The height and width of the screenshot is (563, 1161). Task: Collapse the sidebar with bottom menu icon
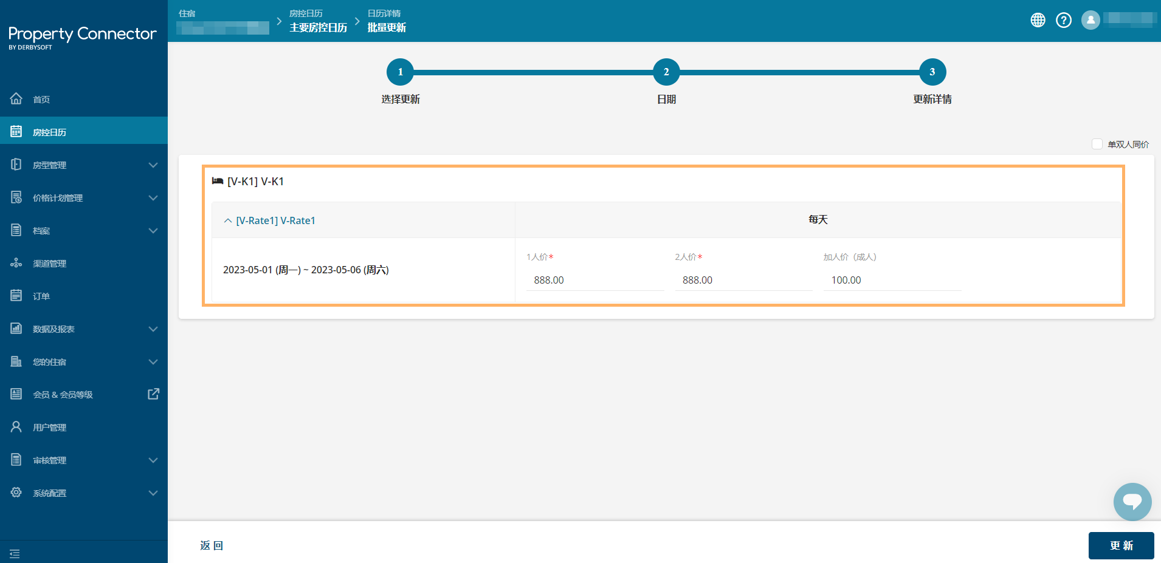tap(15, 553)
